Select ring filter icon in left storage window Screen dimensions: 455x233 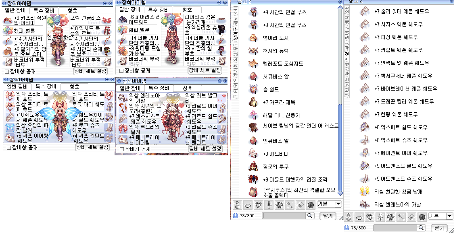(248, 205)
